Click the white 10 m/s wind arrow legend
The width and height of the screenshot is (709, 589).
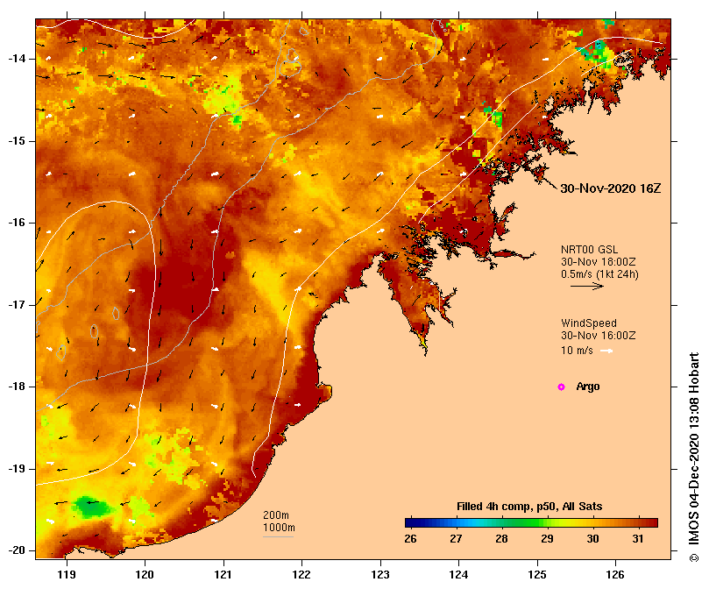click(606, 351)
